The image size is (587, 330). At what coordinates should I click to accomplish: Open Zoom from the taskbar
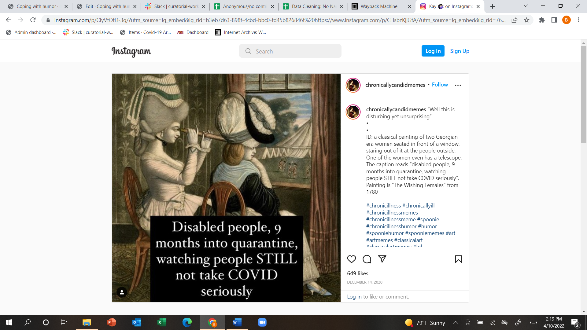262,322
